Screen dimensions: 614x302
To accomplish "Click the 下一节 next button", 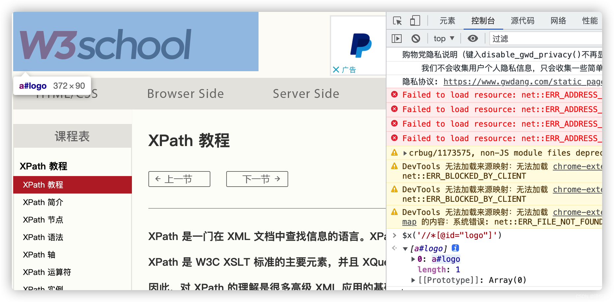I will 257,179.
